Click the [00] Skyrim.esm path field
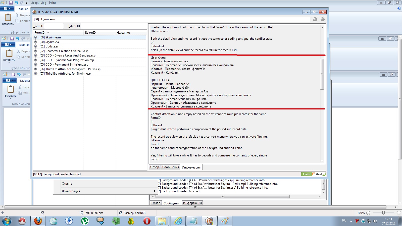 point(172,19)
